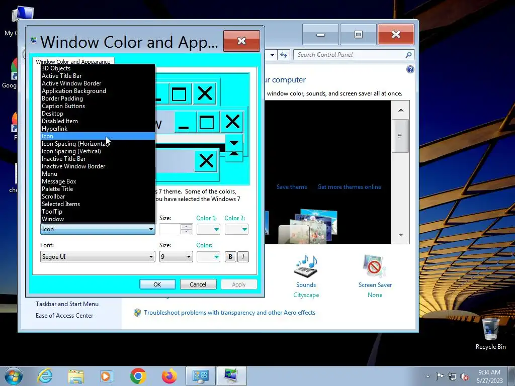515x386 pixels.
Task: Open the address bar history dropdown arrow
Action: 272,55
